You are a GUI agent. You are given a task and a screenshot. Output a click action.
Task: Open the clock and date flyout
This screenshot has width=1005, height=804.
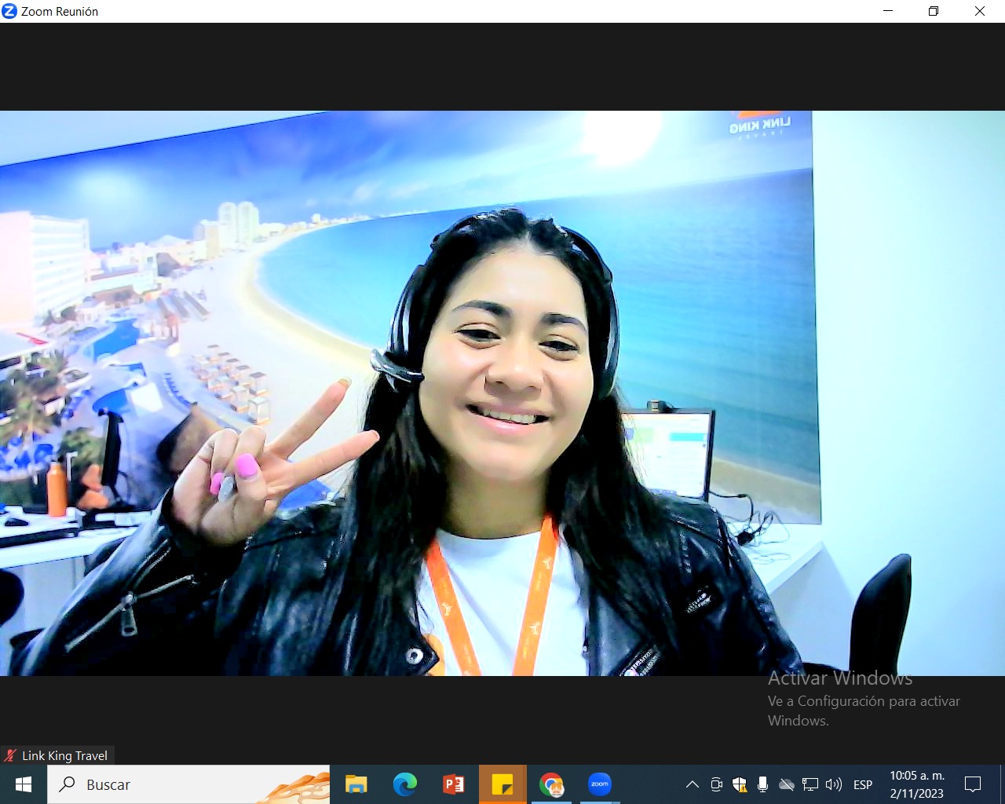[916, 784]
